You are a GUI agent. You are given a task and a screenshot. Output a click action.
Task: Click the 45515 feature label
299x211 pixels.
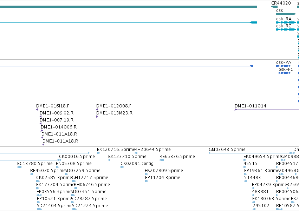250,164
